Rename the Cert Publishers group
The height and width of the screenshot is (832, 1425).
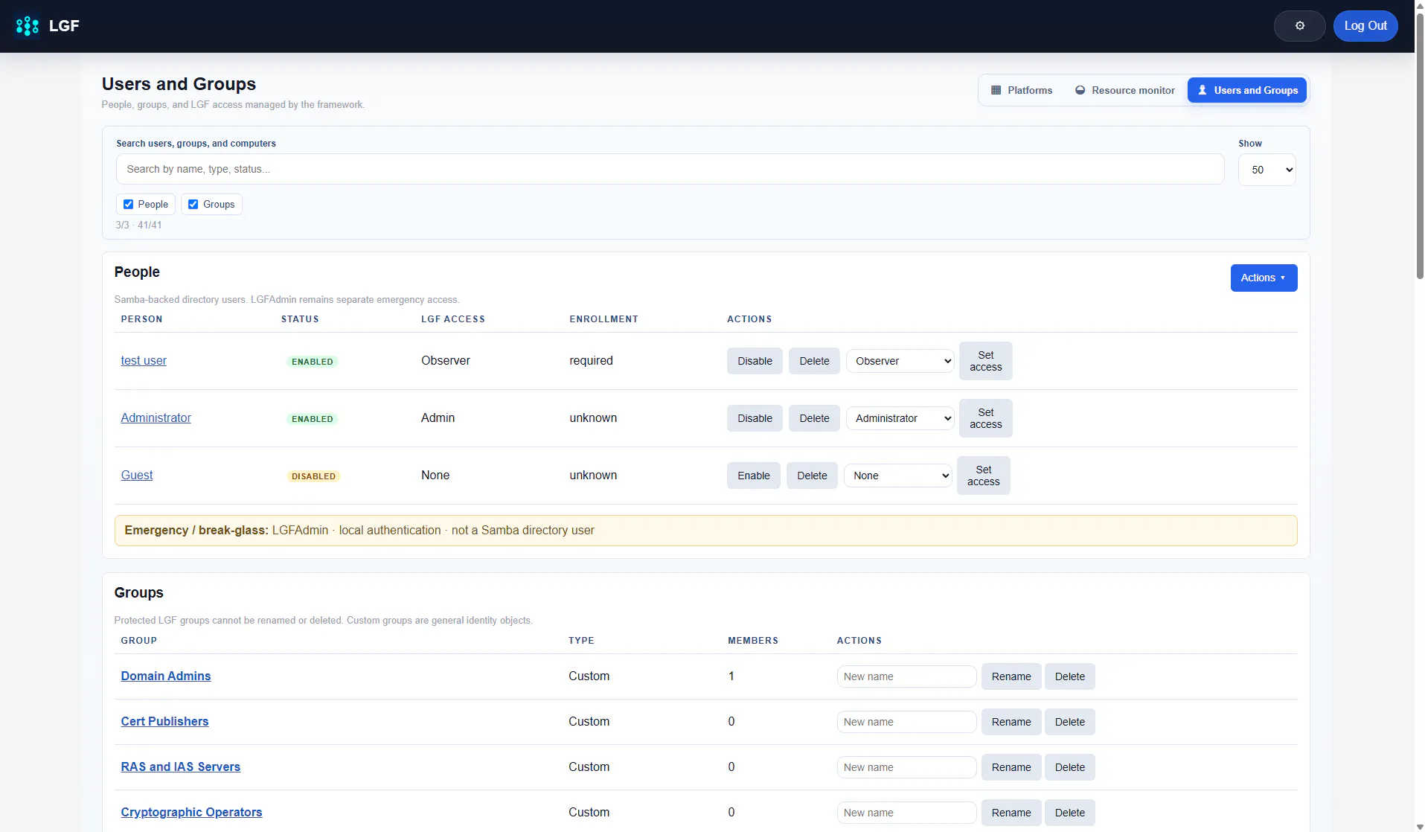[x=1011, y=722]
